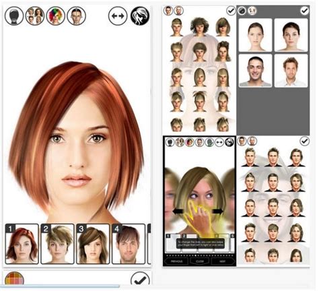Choose first hairstyle in fourth row of women's grid
319x291 pixels.
point(176,102)
